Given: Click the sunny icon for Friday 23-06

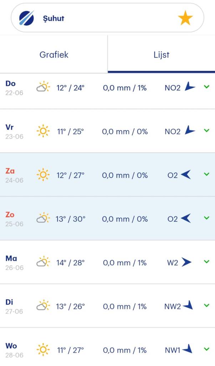Looking at the screenshot, I should click(43, 131).
